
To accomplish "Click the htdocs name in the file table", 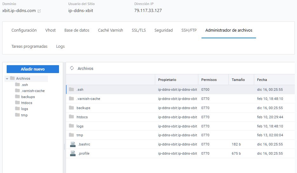I will 82,117.
